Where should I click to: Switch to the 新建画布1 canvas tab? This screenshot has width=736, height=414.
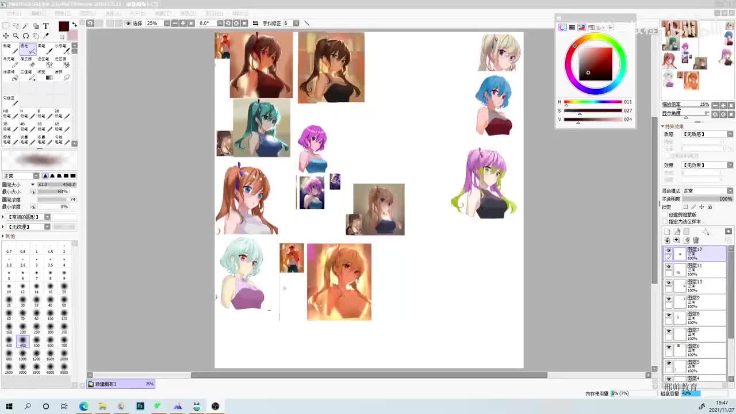click(x=121, y=384)
